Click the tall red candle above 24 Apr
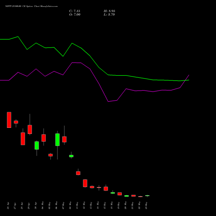The width and height of the screenshot is (216, 216). pyautogui.click(x=9, y=120)
